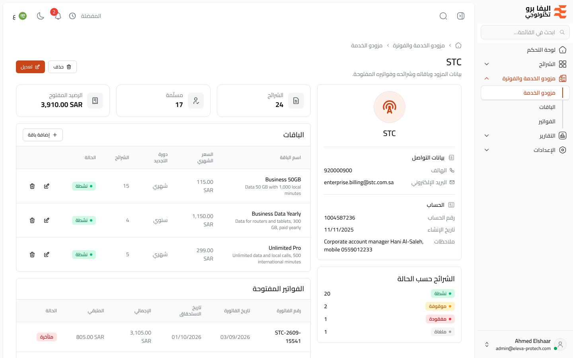Open لوحة التحكم dashboard in sidebar
Viewport: 573px width, 358px height.
point(525,50)
